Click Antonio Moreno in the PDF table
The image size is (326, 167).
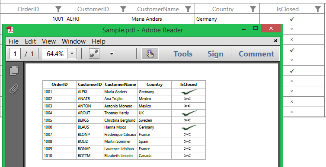tap(118, 106)
